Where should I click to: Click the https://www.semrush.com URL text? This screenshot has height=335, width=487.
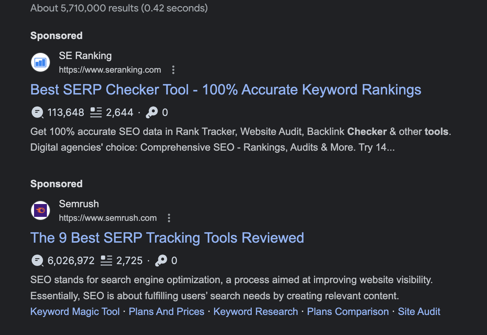(x=107, y=218)
